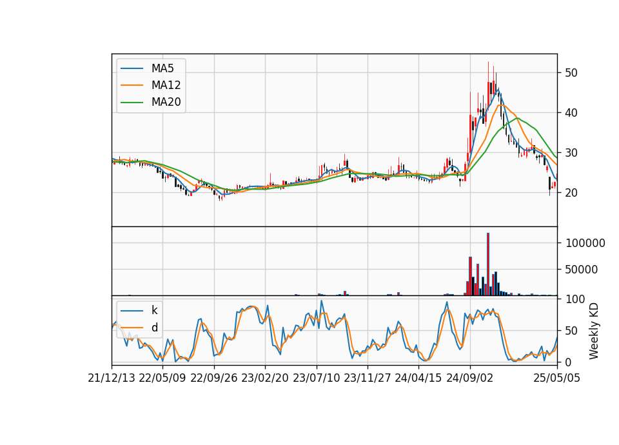
Task: Click the MA12 legend label
Action: [x=166, y=85]
